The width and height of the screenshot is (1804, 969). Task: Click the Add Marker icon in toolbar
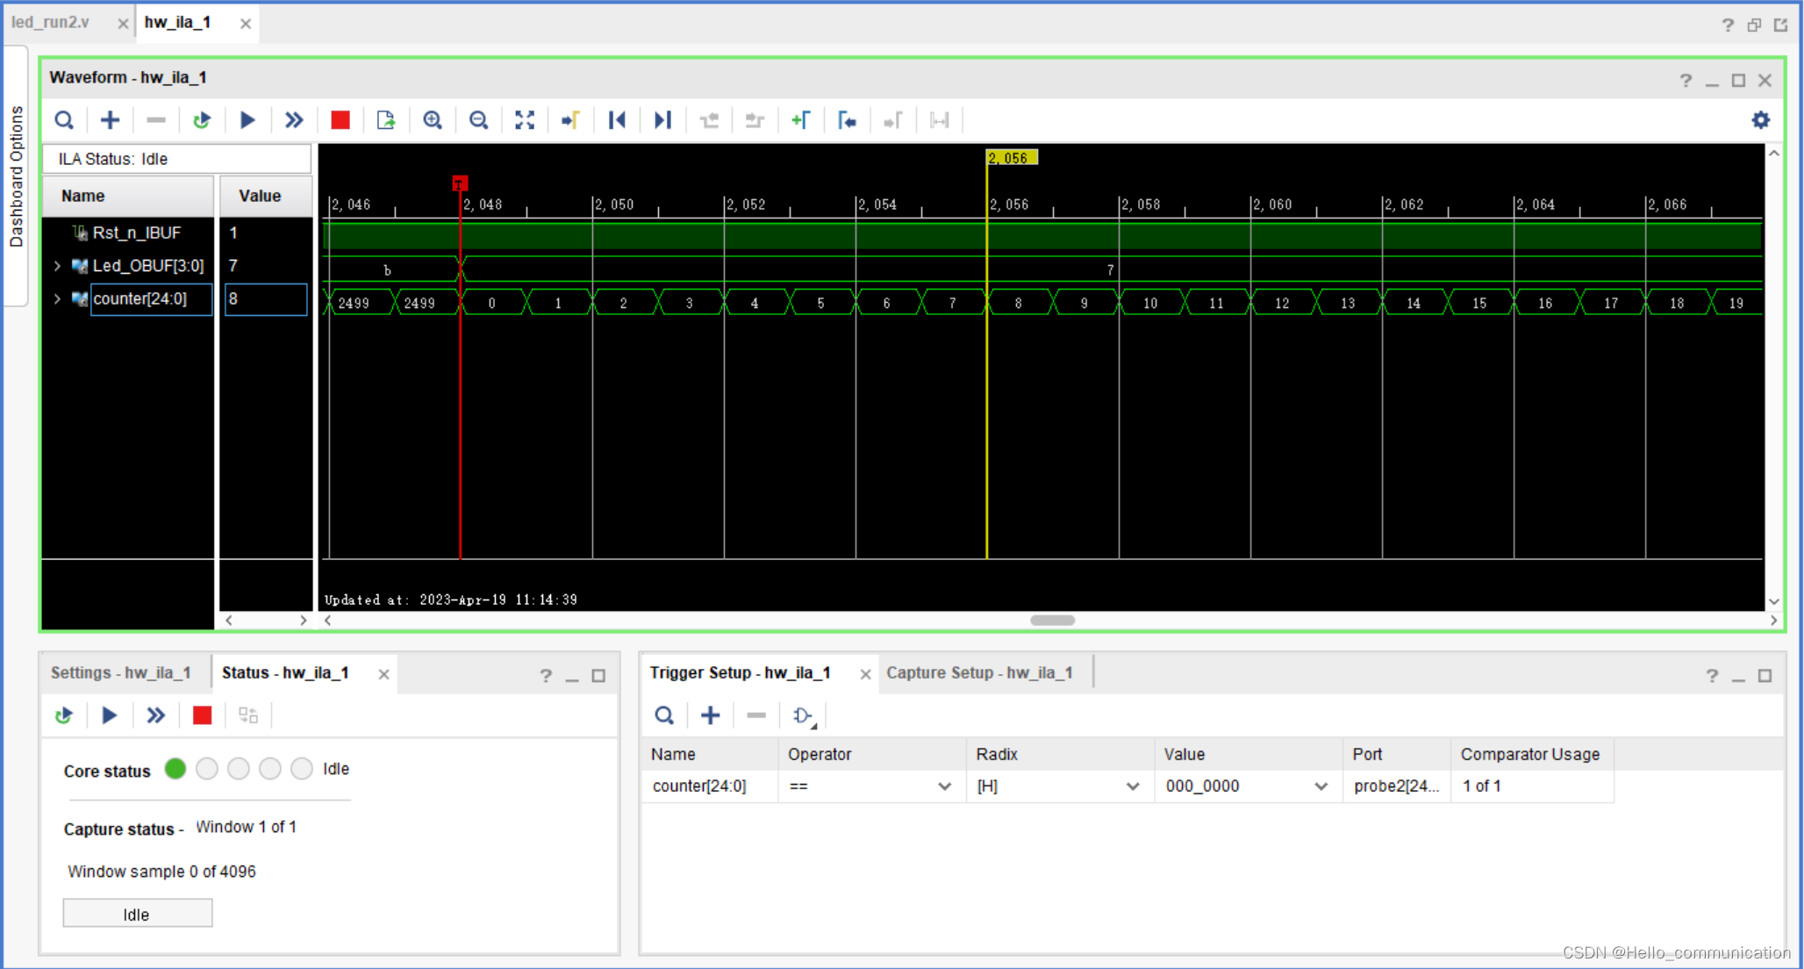800,120
